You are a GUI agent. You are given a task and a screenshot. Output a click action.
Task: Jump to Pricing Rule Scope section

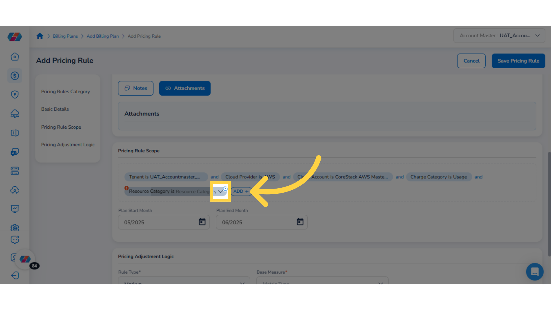61,127
